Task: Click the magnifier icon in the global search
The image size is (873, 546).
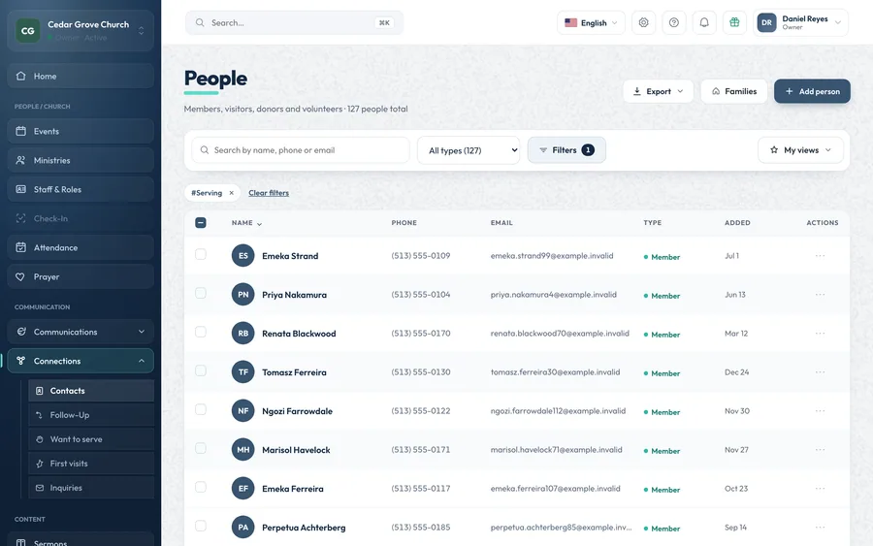Action: pos(200,23)
